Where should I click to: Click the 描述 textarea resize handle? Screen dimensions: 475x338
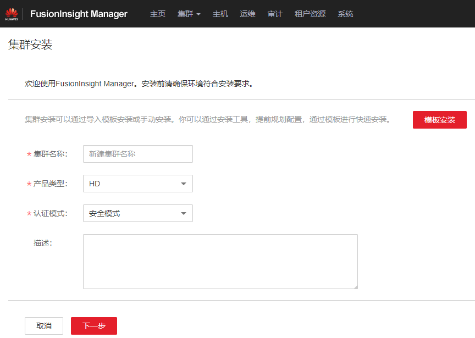[356, 287]
